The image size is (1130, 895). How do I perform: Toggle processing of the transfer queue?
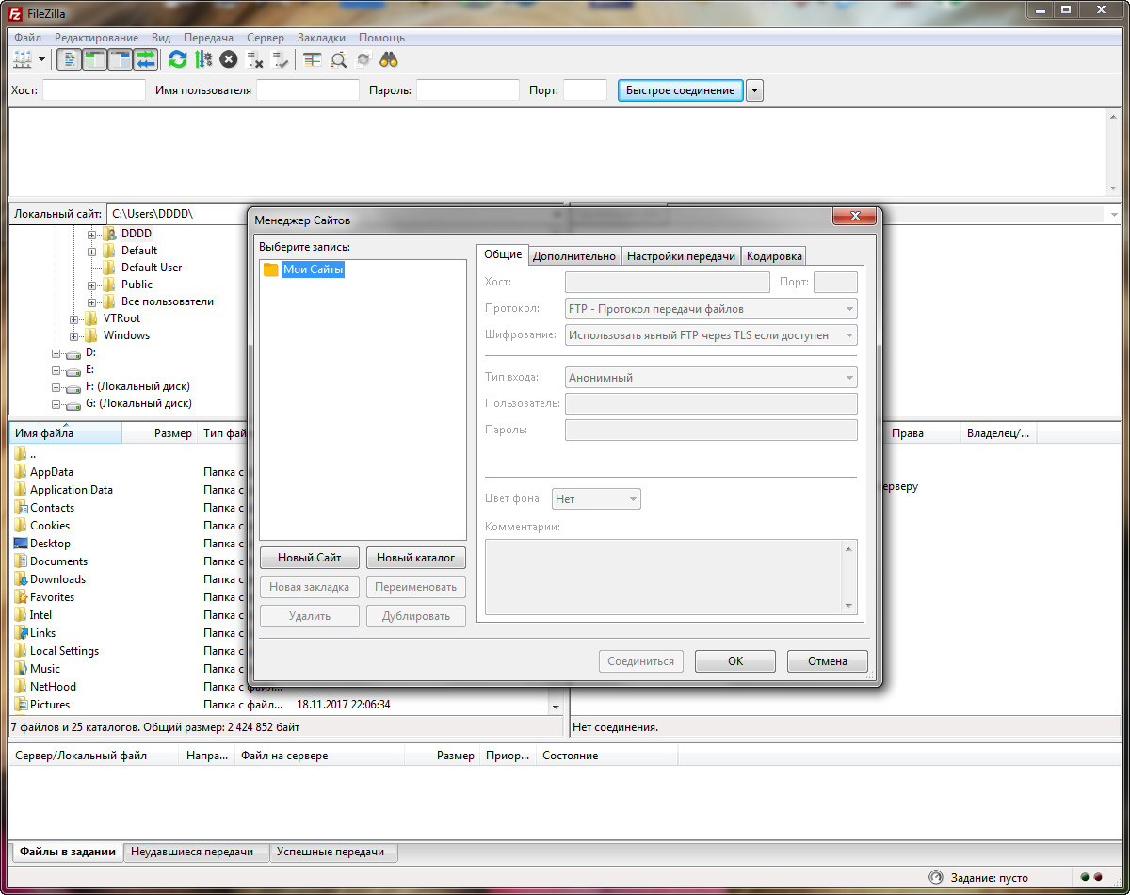[202, 59]
